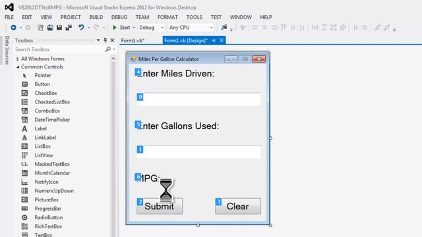Open the FILE menu

(9, 17)
